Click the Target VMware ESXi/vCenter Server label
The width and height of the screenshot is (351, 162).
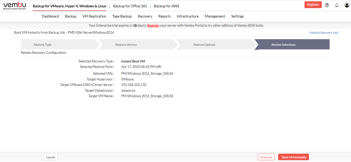(x=87, y=85)
